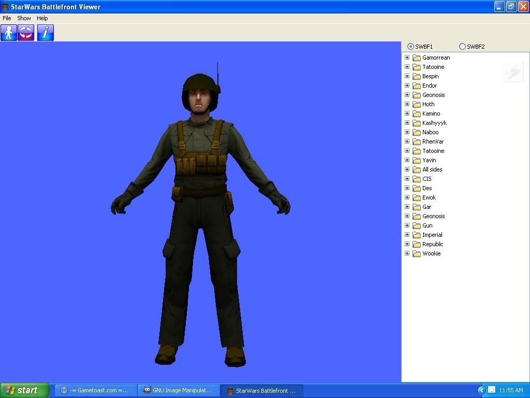Expand the Tatooine node below Gamorrean
The image size is (530, 398).
407,67
